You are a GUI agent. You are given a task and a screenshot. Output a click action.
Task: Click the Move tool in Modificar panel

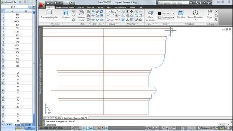point(131,11)
